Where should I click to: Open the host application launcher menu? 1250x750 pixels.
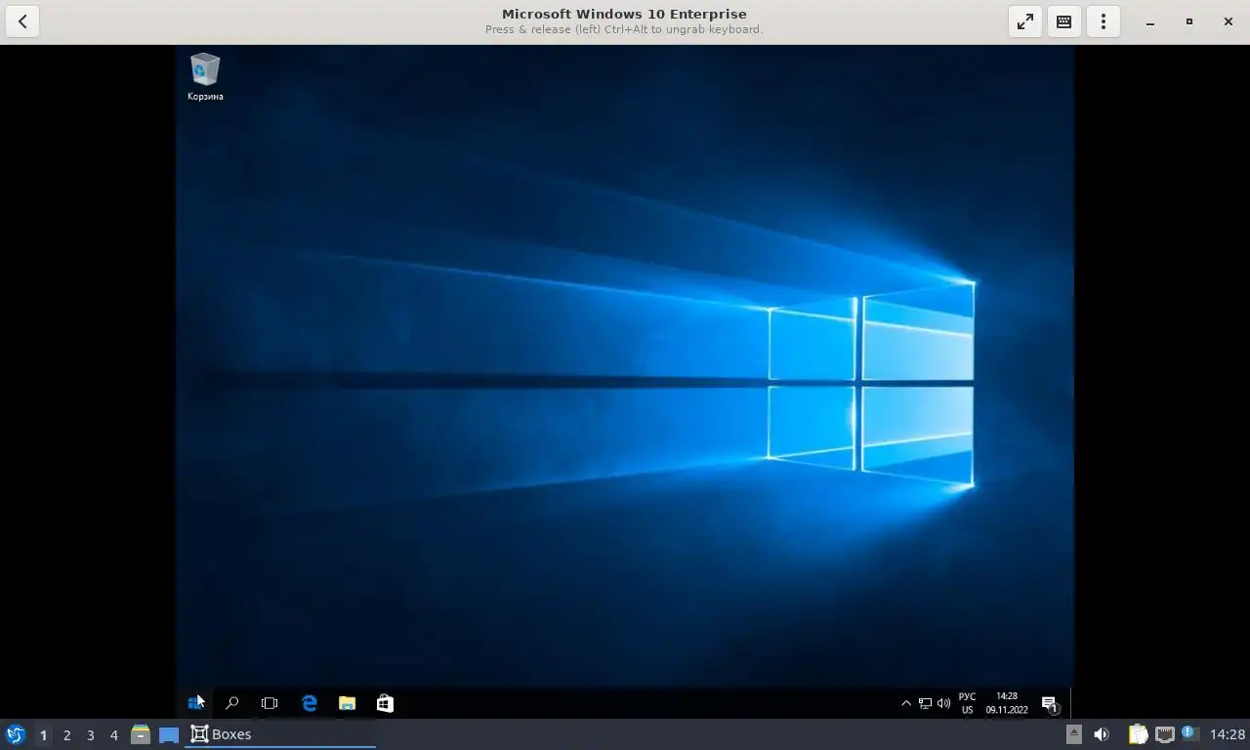point(15,734)
